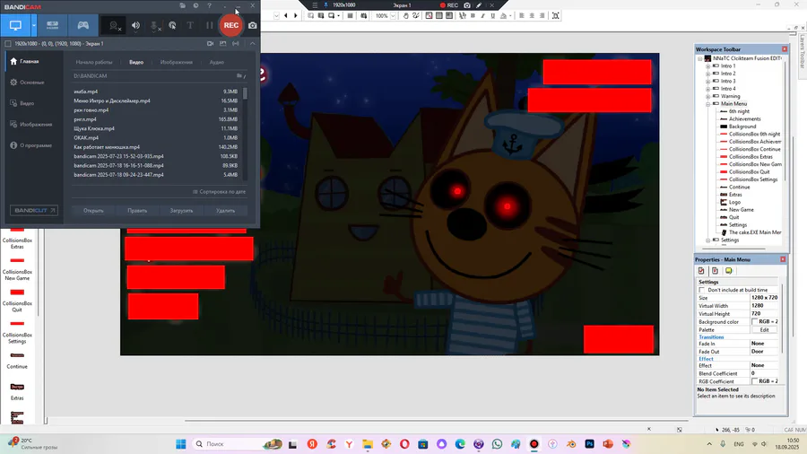807x454 pixels.
Task: Select the hand pan tool in Fusion toolbar
Action: (x=405, y=16)
